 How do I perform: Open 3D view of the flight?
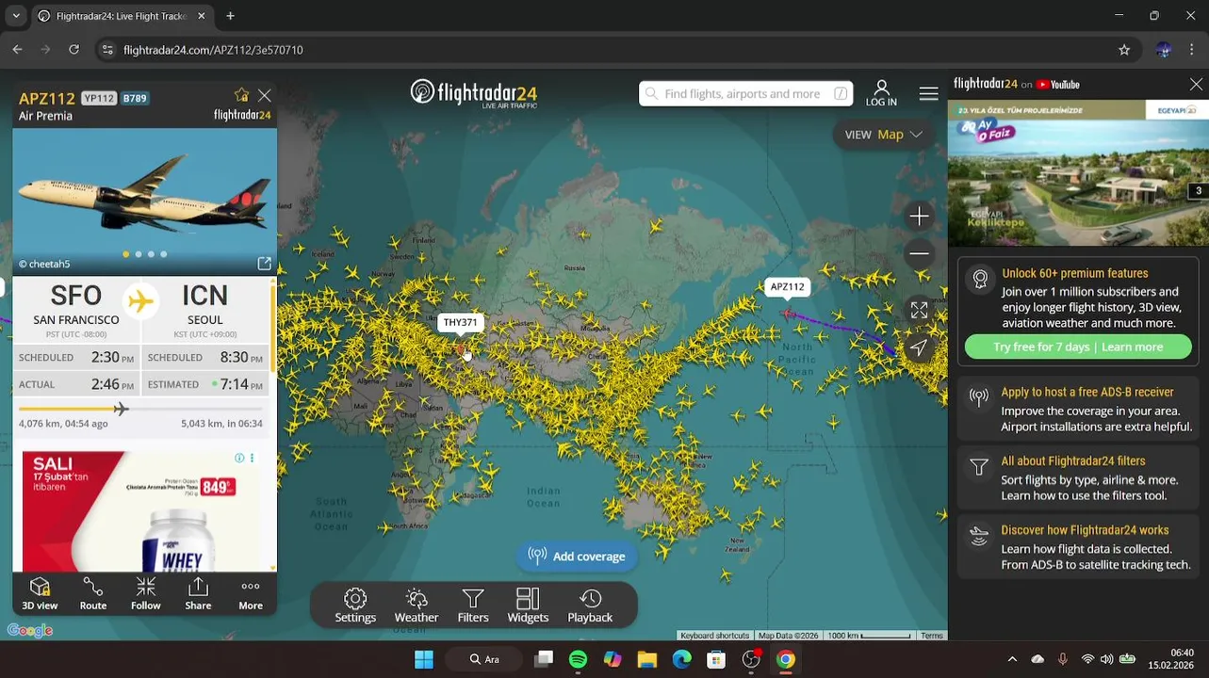(x=40, y=594)
